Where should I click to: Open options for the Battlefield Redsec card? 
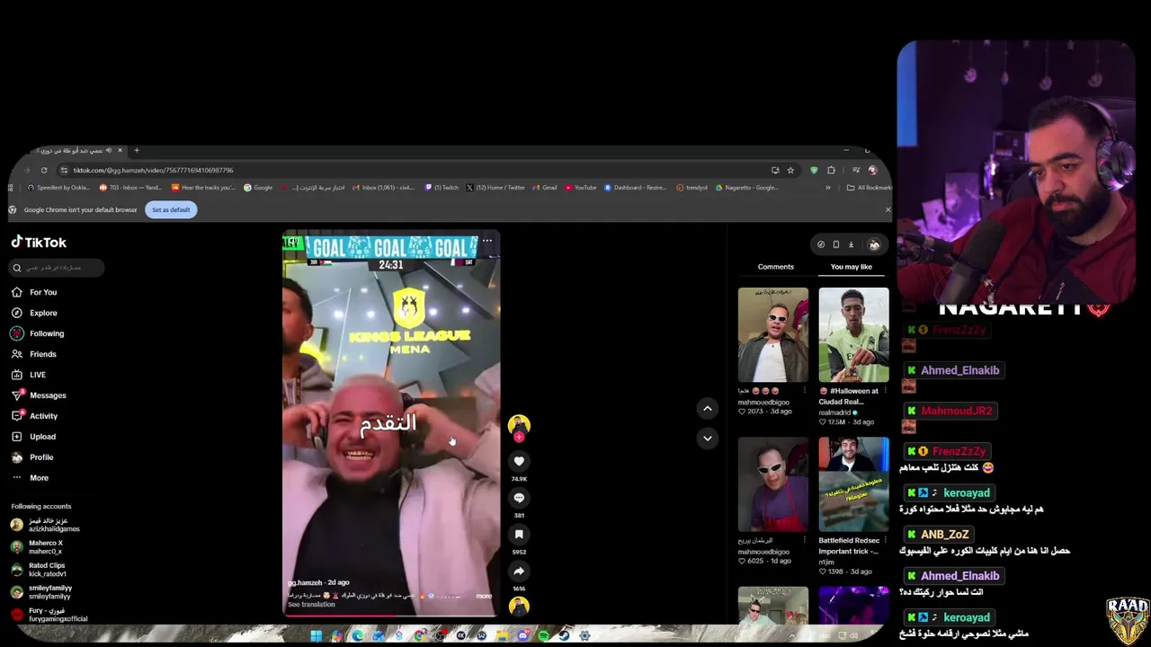point(885,541)
